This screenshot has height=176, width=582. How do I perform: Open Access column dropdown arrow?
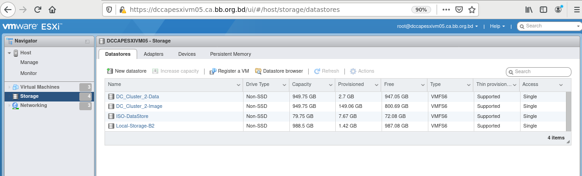pos(560,85)
